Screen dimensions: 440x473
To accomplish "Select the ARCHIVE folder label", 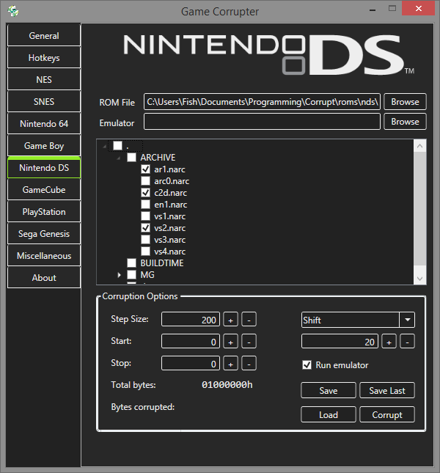I will [x=158, y=158].
